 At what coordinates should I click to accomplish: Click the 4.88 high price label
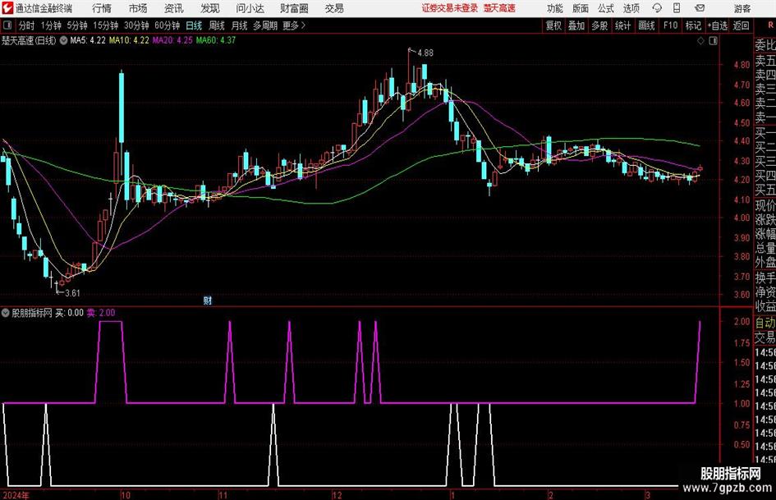425,53
